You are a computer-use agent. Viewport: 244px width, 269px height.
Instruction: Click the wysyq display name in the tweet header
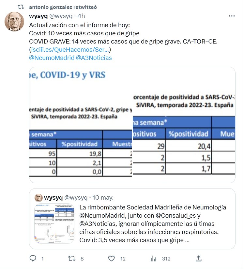click(38, 16)
